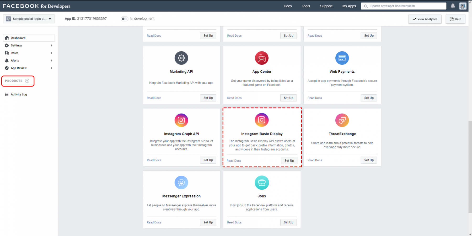This screenshot has width=472, height=236.
Task: Click the Web Payments card icon
Action: click(342, 58)
